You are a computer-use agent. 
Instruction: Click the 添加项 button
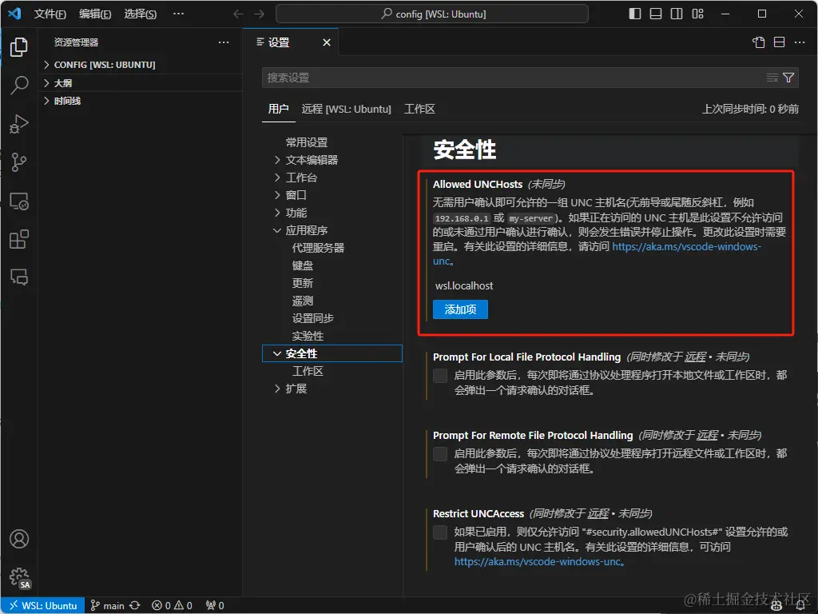(460, 309)
